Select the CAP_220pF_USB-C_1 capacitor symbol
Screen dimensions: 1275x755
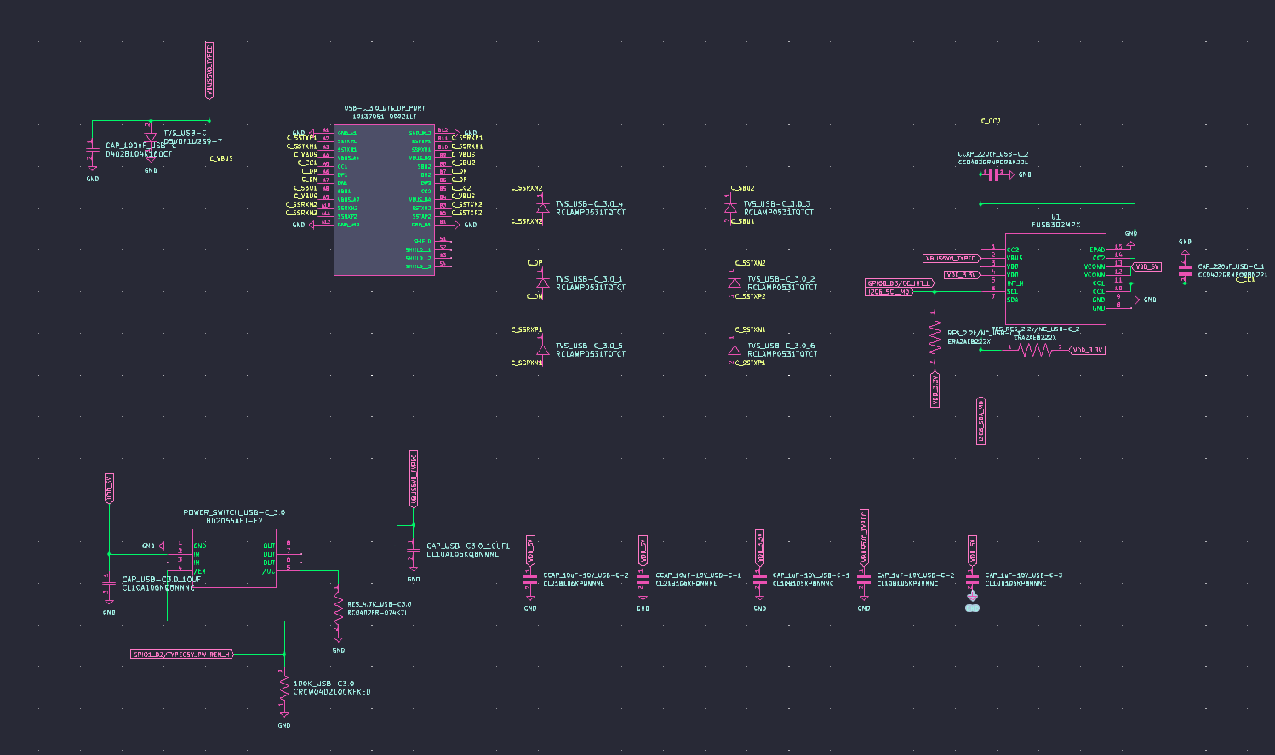[1185, 270]
